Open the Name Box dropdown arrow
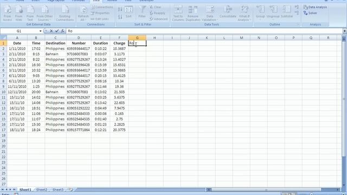Viewport: 347px width, 195px height. click(x=40, y=31)
